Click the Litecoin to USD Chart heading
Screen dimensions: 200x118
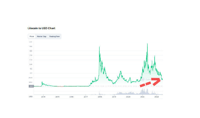[x=41, y=28]
